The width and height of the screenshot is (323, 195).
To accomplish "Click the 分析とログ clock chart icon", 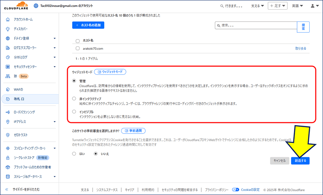I will pyautogui.click(x=8, y=57).
